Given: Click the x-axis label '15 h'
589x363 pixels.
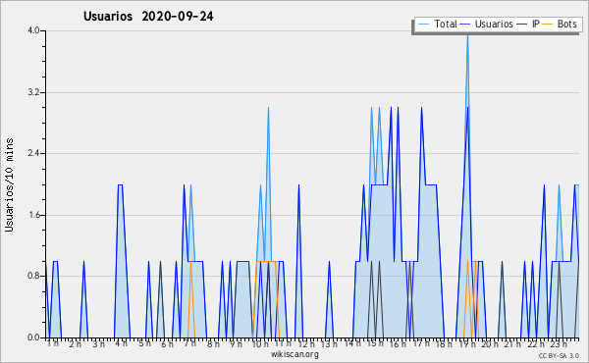Looking at the screenshot, I should click(375, 343).
